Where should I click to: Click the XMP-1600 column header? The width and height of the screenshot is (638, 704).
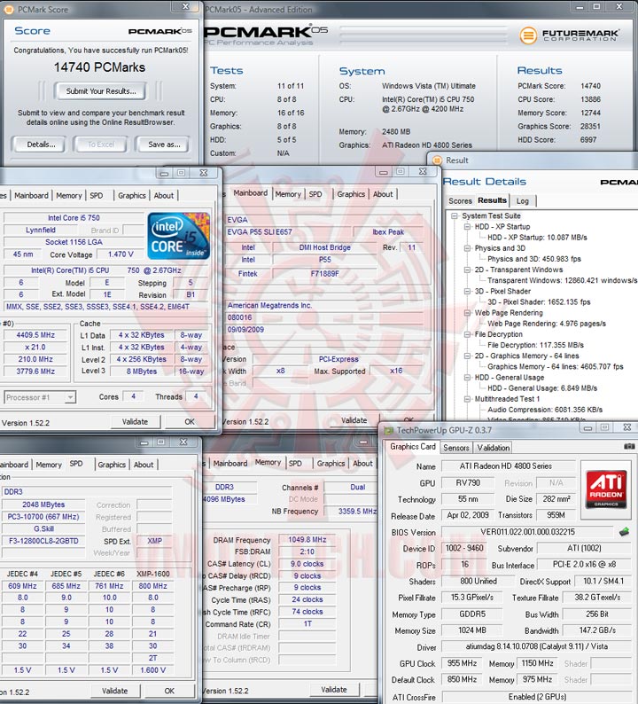click(x=153, y=575)
